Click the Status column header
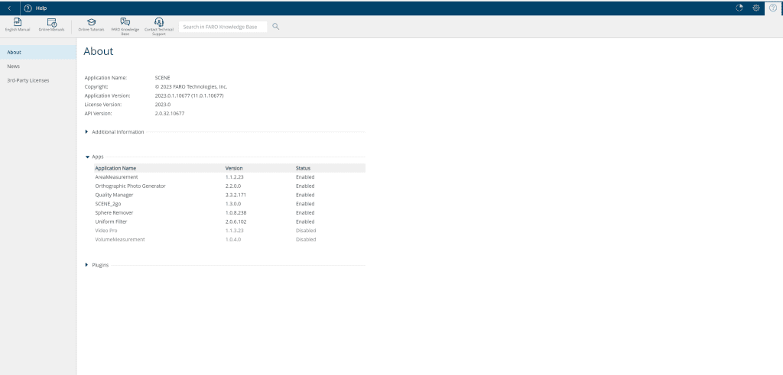This screenshot has height=375, width=783. click(303, 168)
